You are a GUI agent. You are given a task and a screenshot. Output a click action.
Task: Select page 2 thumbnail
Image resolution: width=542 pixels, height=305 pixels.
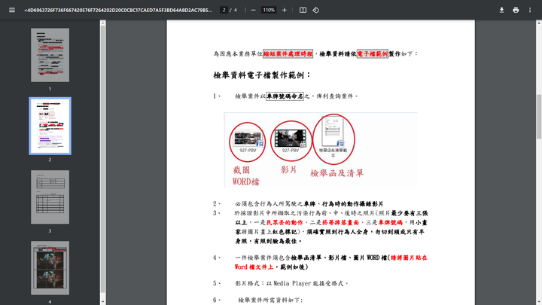(x=50, y=126)
